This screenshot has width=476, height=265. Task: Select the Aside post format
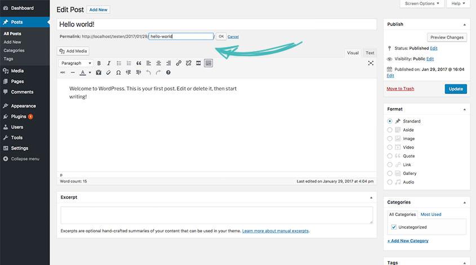click(390, 130)
